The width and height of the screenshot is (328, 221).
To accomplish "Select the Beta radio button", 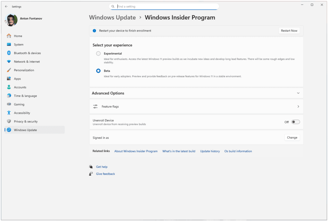I will [x=98, y=71].
